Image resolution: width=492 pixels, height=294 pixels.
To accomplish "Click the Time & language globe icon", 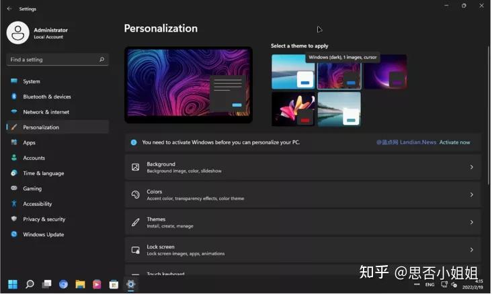I will pos(14,173).
